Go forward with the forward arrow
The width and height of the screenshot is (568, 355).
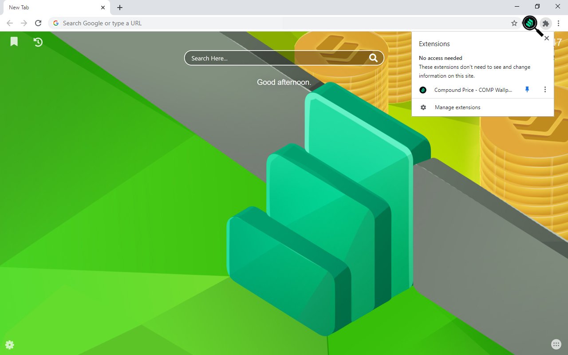coord(24,23)
